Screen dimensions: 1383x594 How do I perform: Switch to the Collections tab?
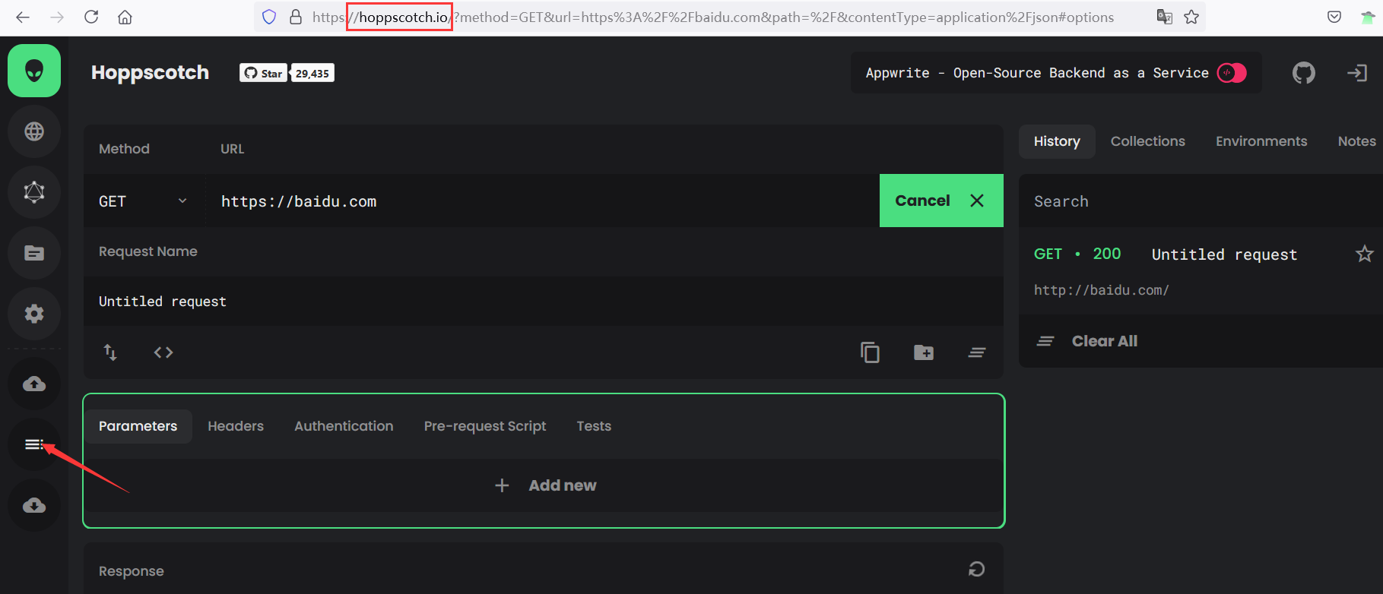[1147, 141]
